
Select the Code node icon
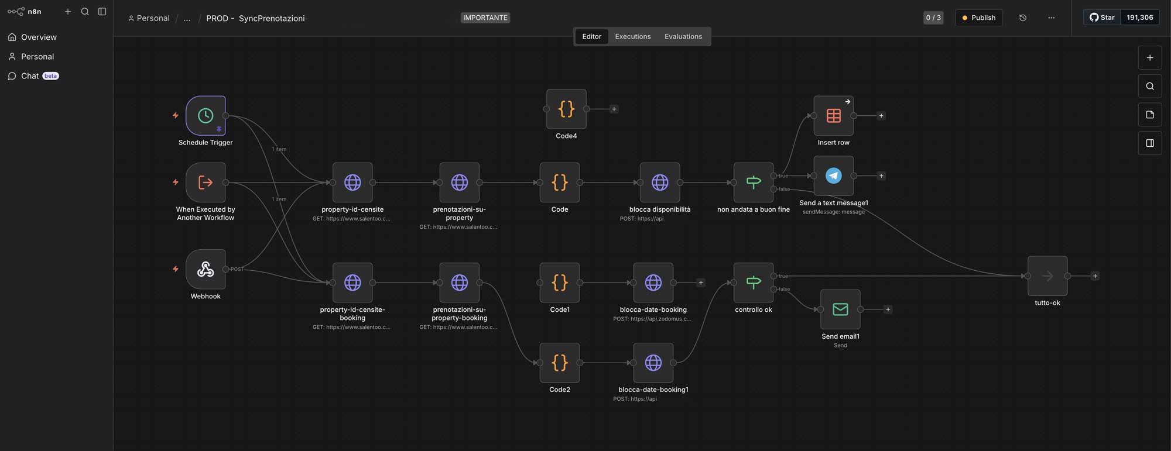(560, 182)
